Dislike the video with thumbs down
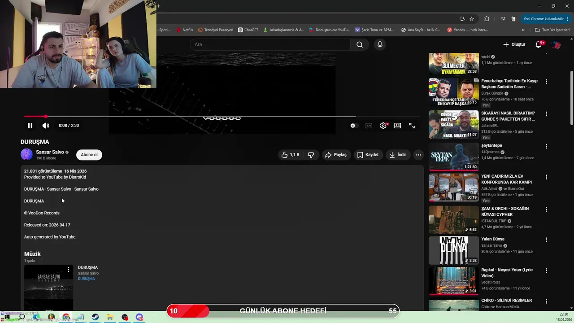This screenshot has height=323, width=574. click(x=311, y=155)
